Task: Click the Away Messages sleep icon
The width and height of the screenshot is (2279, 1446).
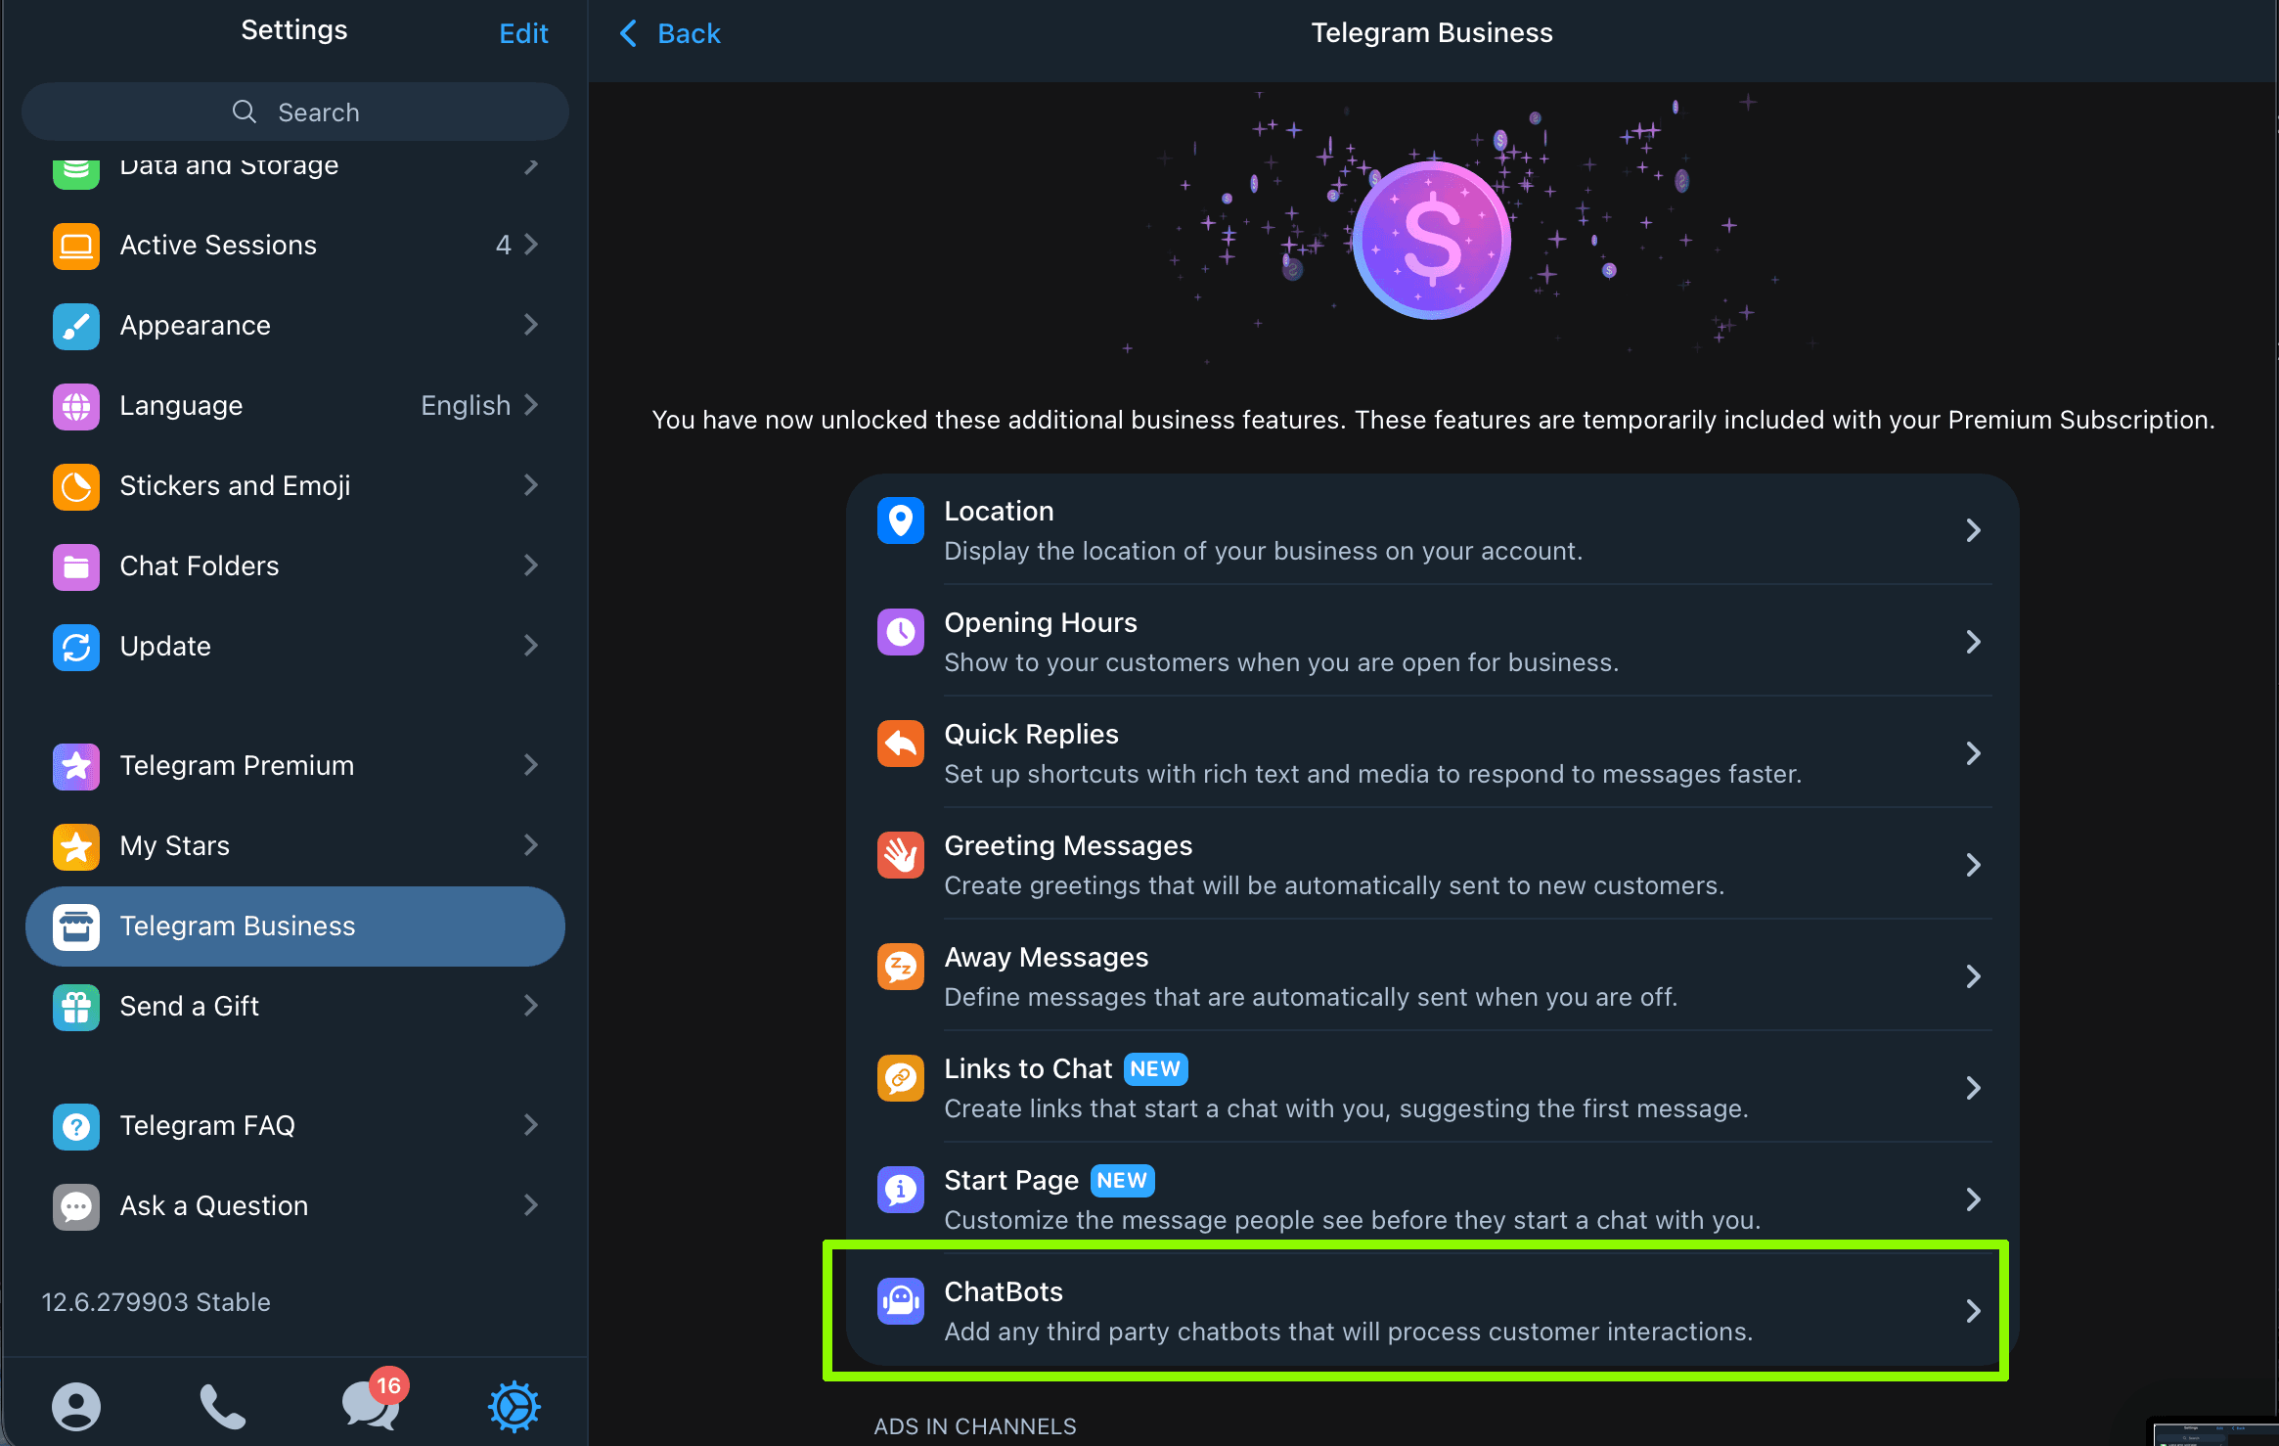Action: [901, 966]
